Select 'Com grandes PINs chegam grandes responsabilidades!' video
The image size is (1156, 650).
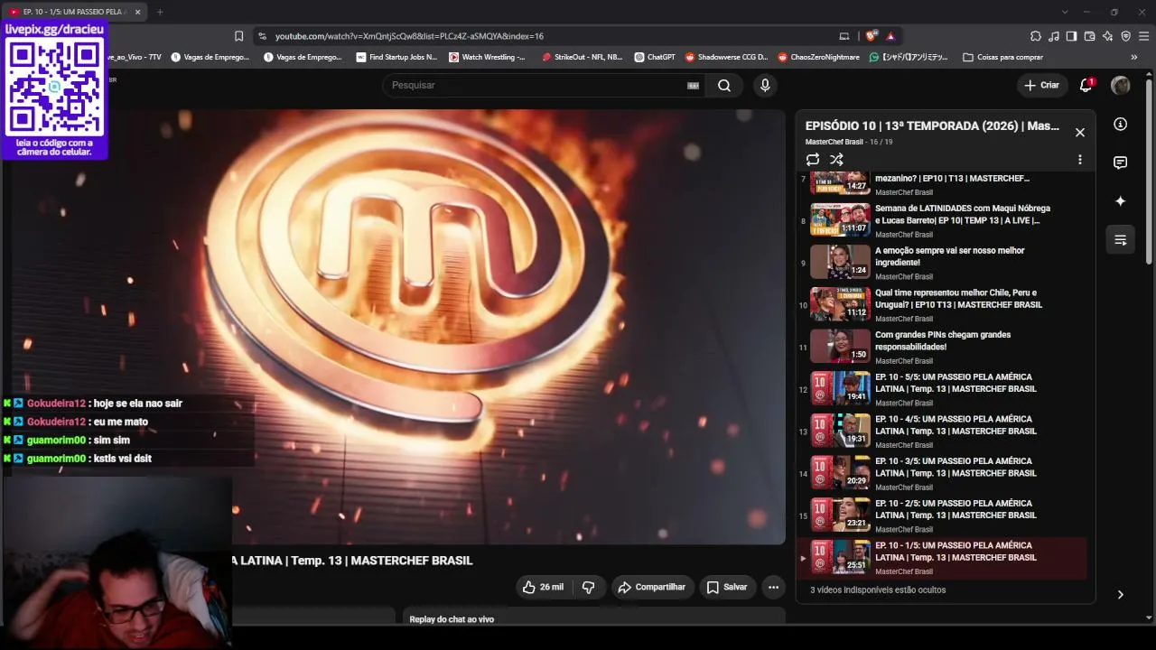click(943, 347)
